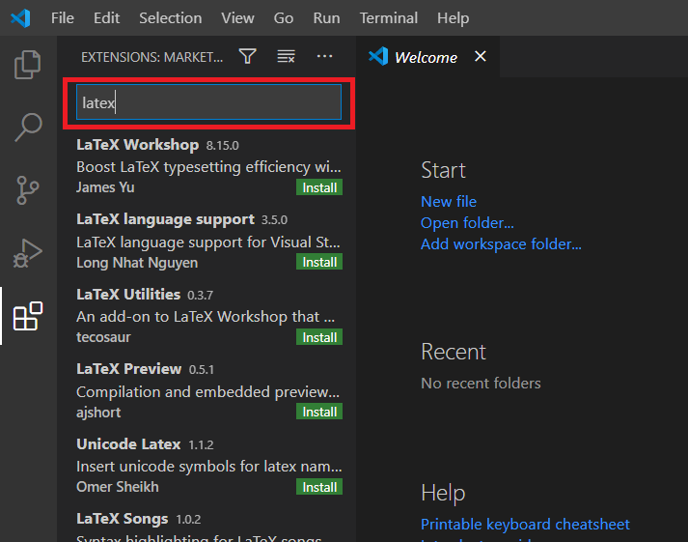Click New file link
Screen dimensions: 688x542
coord(449,202)
